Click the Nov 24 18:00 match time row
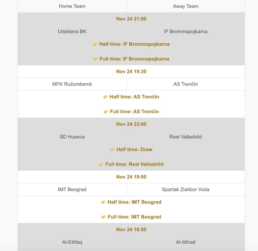This screenshot has height=251, width=258. [x=131, y=229]
